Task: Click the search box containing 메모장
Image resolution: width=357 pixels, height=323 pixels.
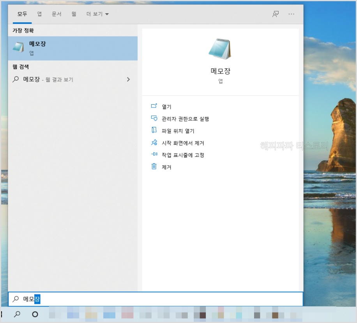Action: pos(156,299)
